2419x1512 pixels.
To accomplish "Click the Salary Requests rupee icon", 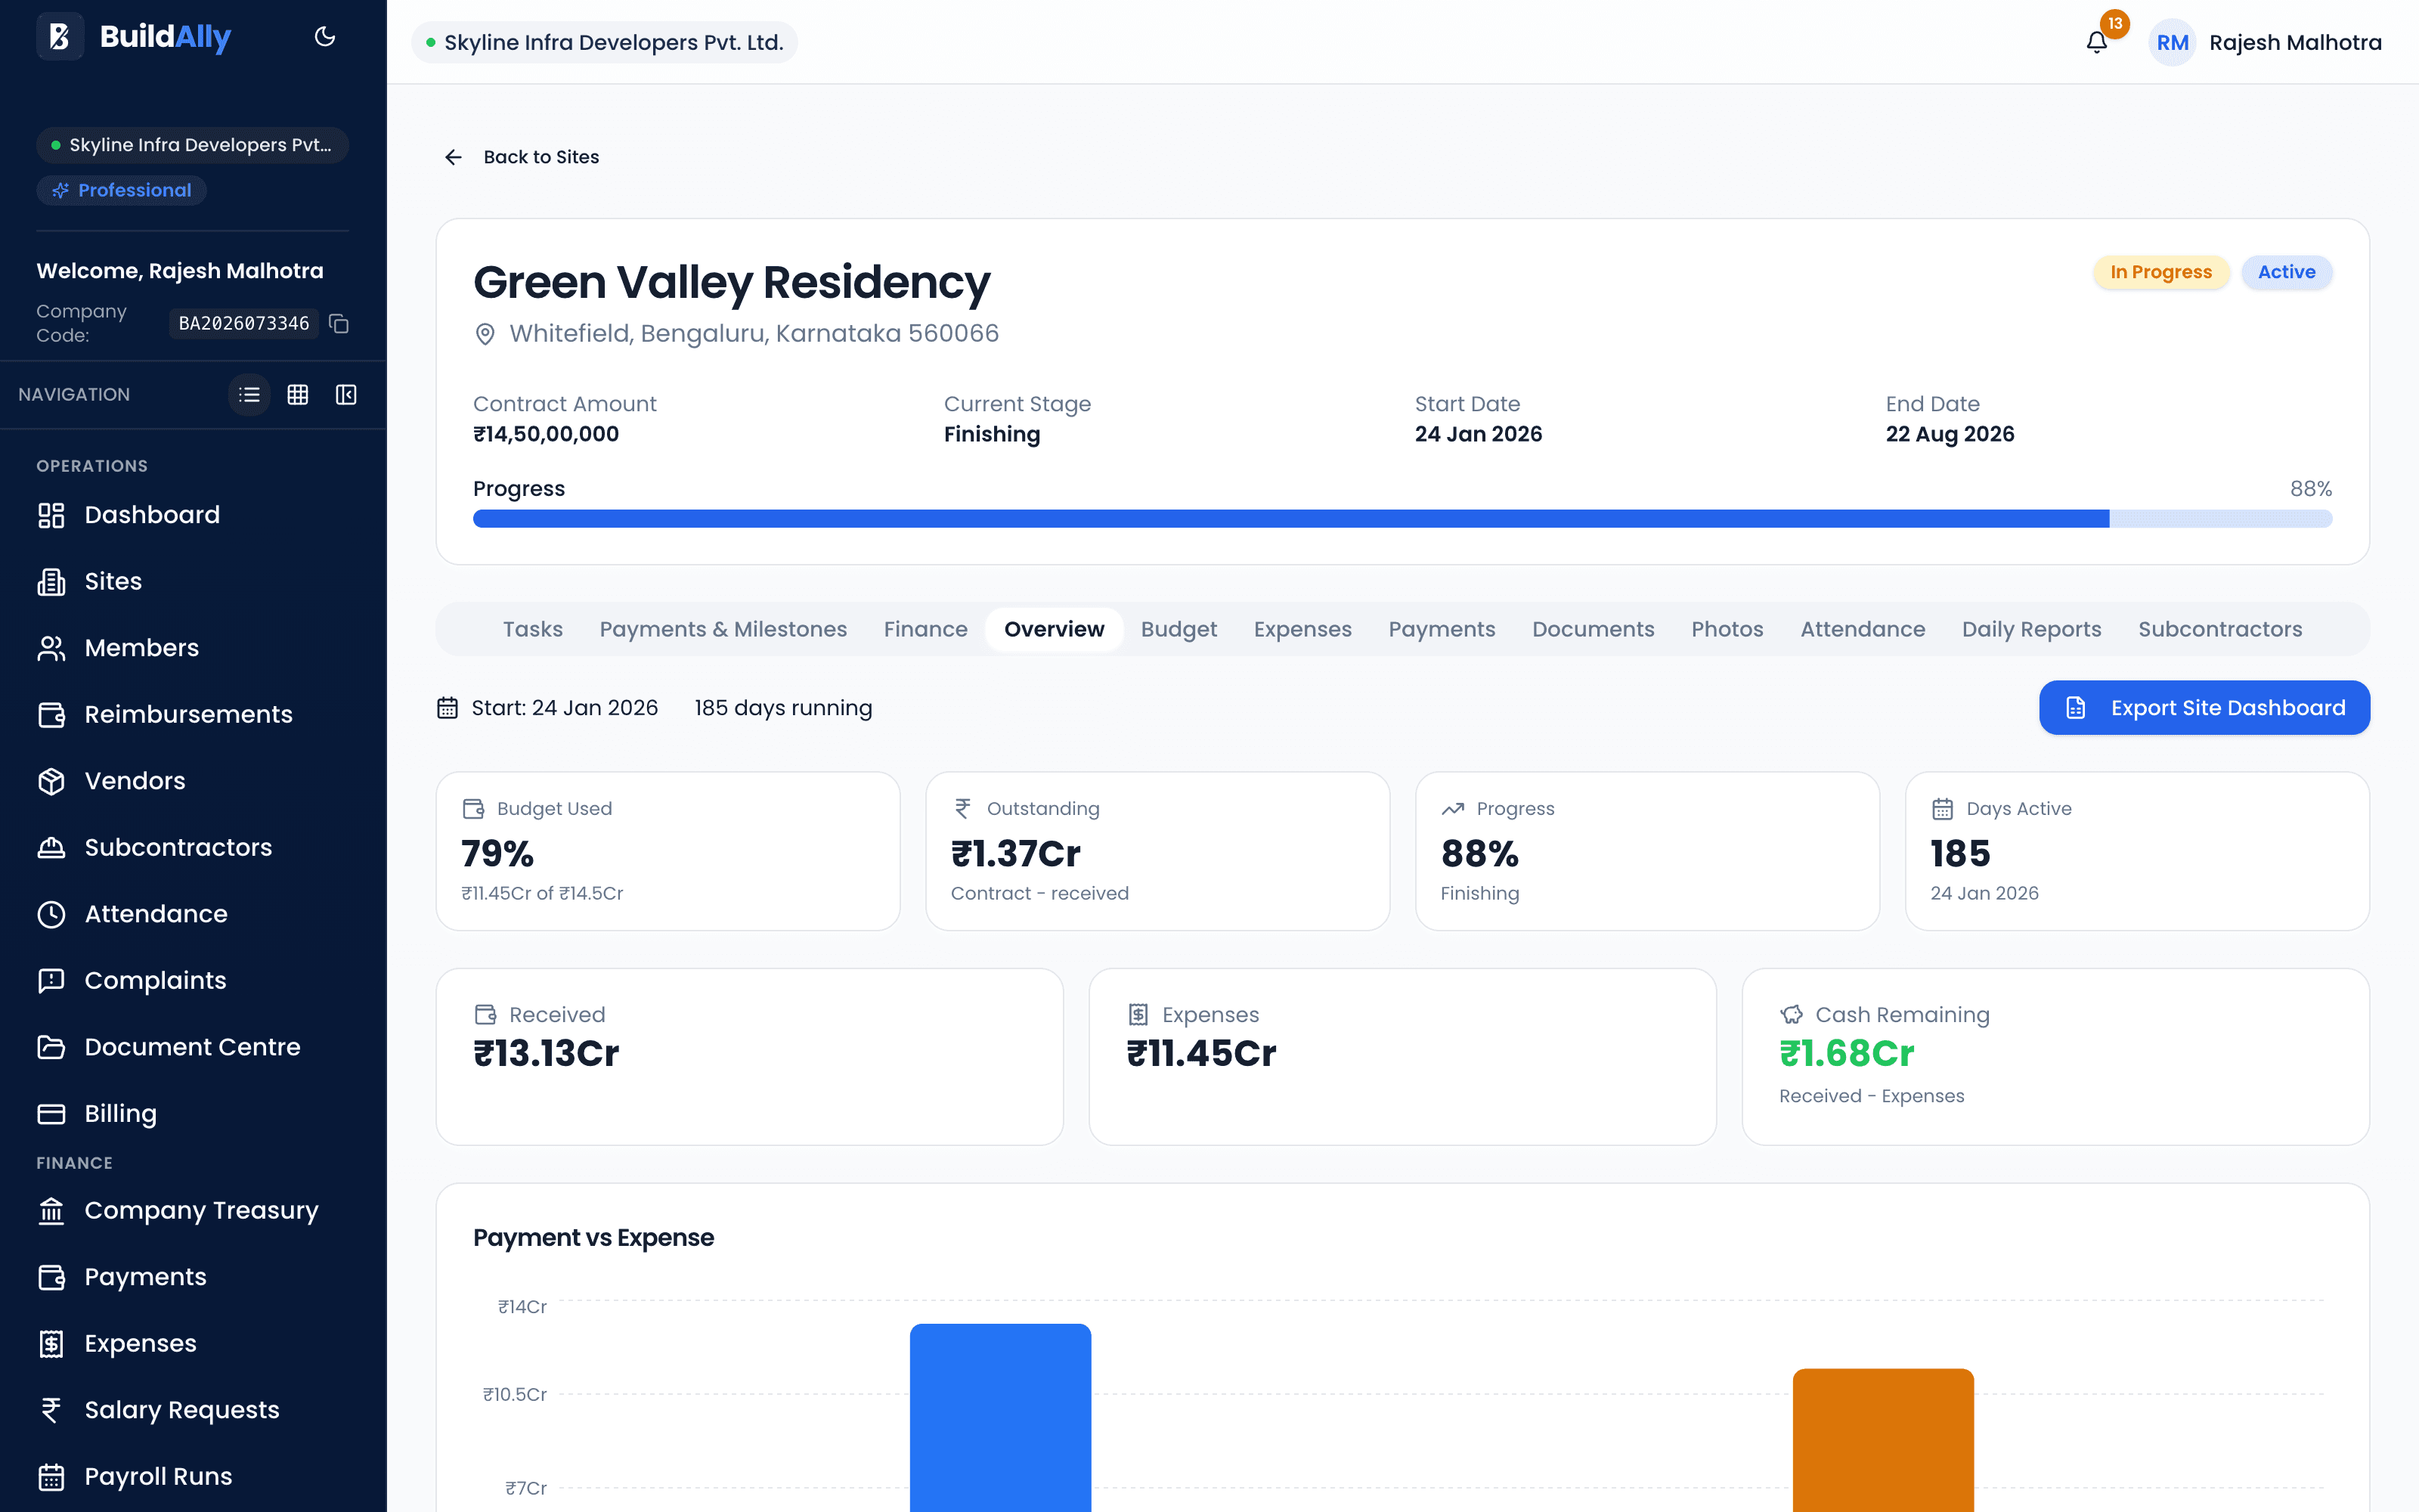I will point(51,1410).
